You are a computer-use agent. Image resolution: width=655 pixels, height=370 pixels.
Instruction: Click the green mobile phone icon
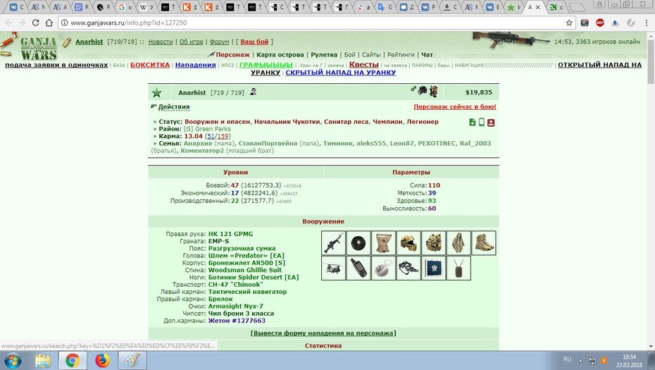482,122
